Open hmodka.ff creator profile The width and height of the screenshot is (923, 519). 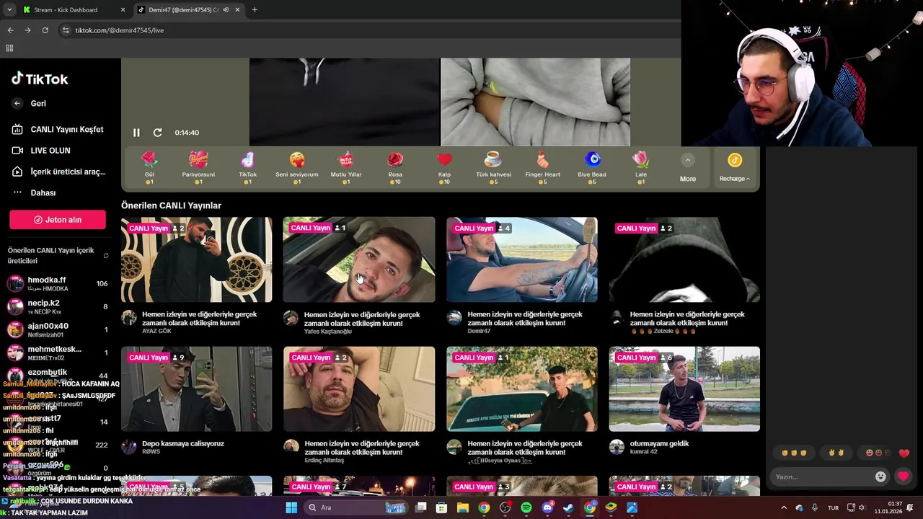[58, 283]
